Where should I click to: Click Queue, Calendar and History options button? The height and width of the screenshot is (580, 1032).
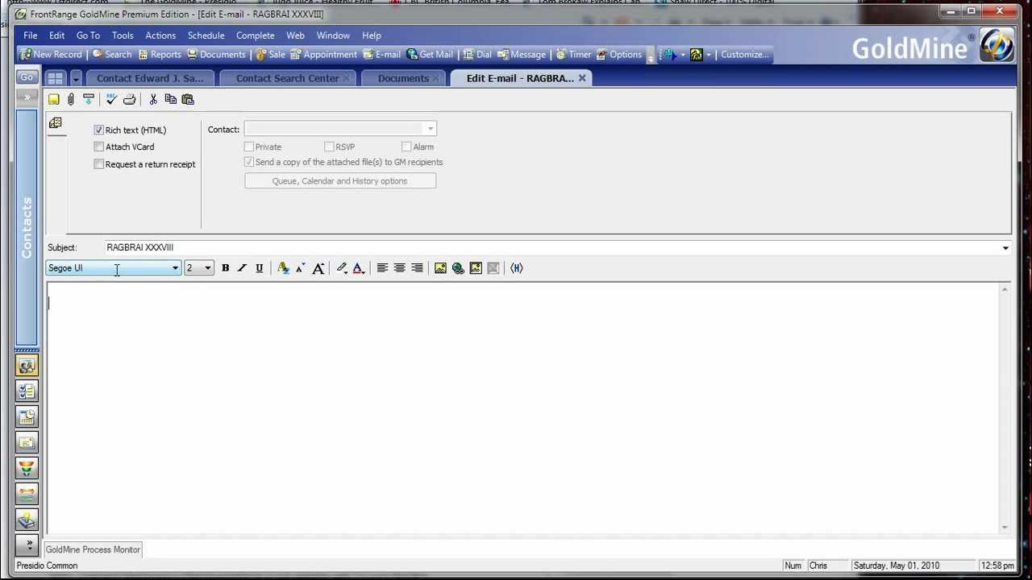pos(340,181)
